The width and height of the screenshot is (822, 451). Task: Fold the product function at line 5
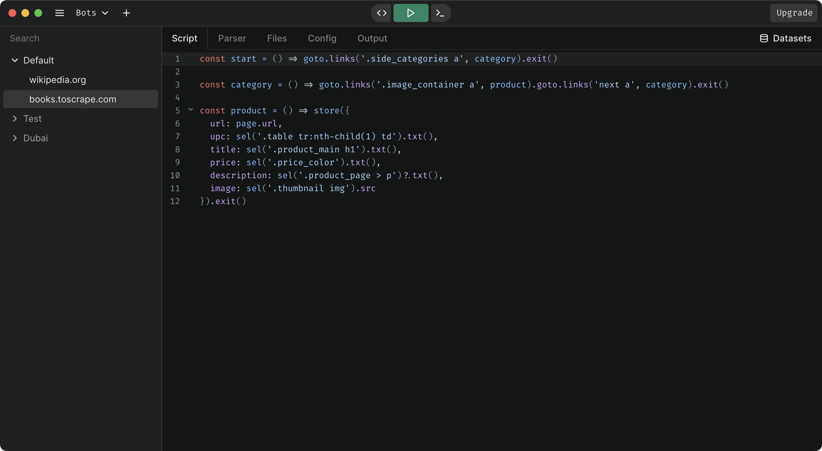tap(191, 110)
